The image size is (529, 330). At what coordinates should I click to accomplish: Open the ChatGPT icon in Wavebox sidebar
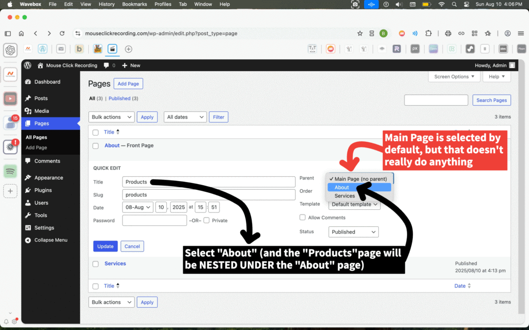pyautogui.click(x=10, y=50)
